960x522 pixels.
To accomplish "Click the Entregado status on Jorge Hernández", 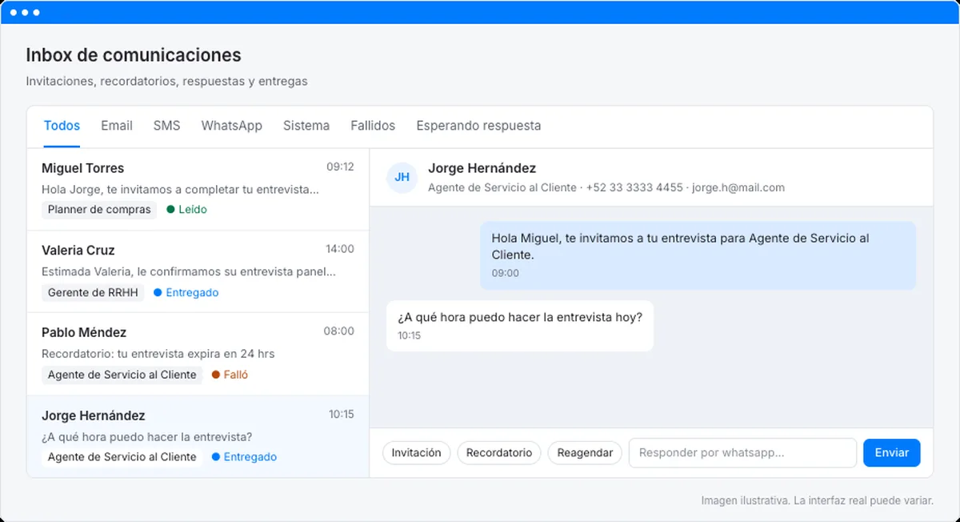I will [x=244, y=457].
